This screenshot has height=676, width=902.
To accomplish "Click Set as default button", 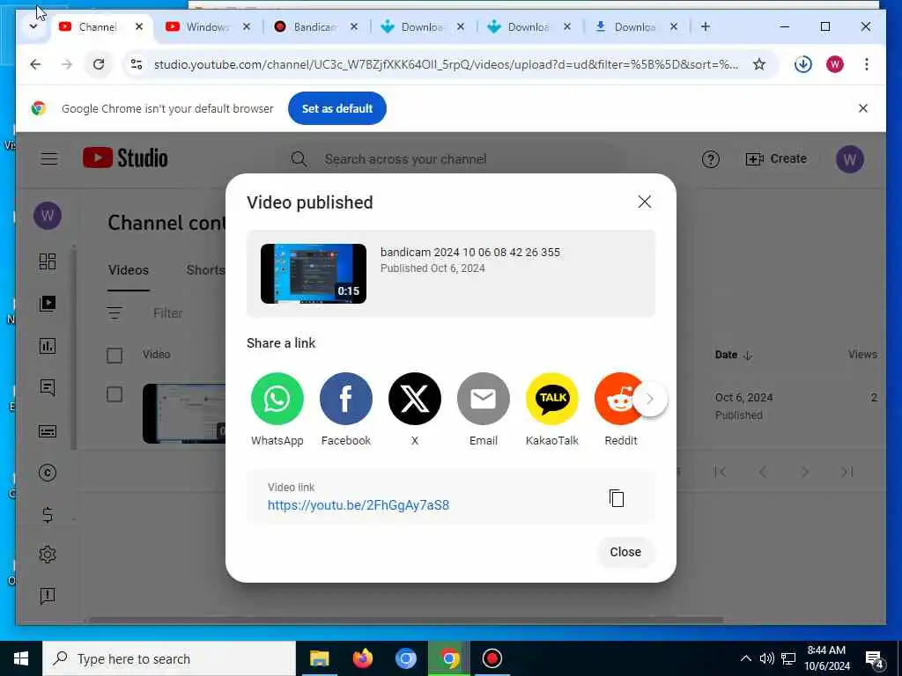I will click(x=337, y=108).
